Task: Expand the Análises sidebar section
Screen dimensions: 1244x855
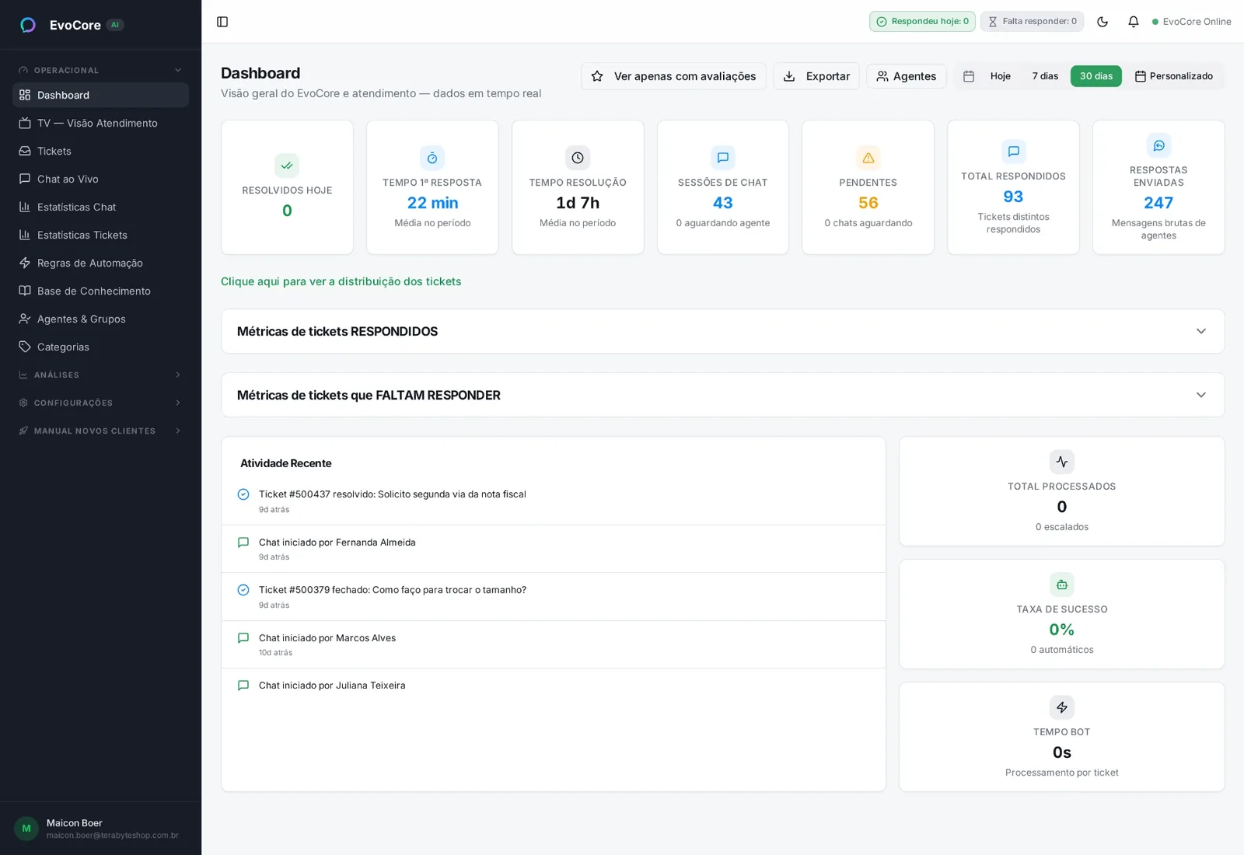Action: 101,375
